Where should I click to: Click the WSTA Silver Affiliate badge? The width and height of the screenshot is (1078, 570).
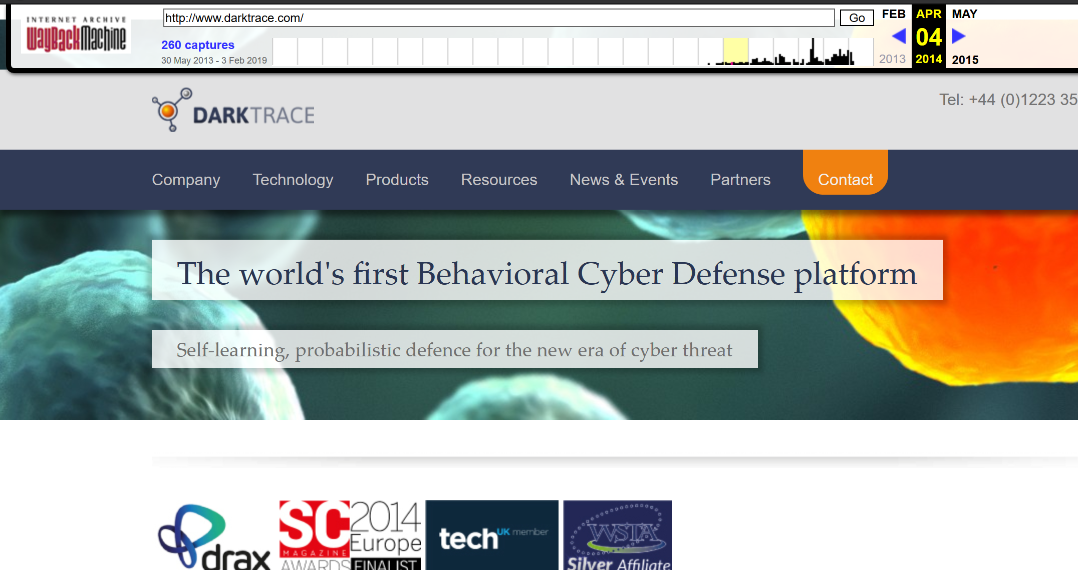tap(618, 535)
